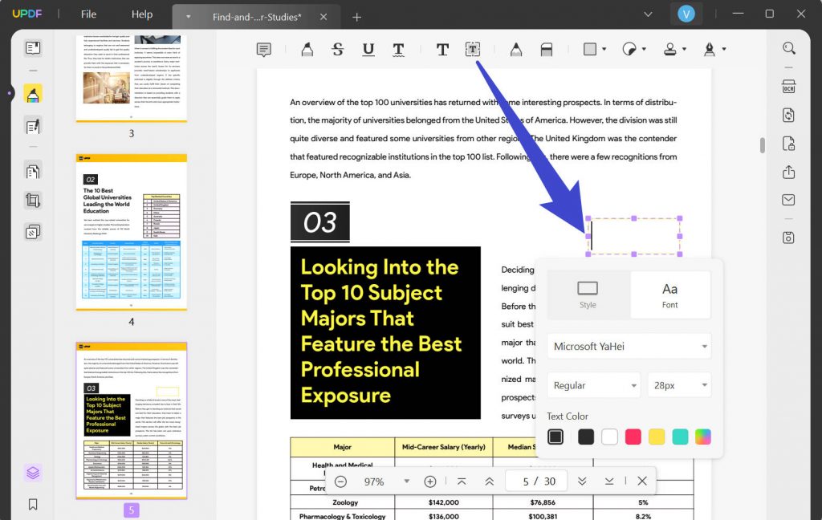
Task: Open the search sidebar
Action: [x=788, y=48]
